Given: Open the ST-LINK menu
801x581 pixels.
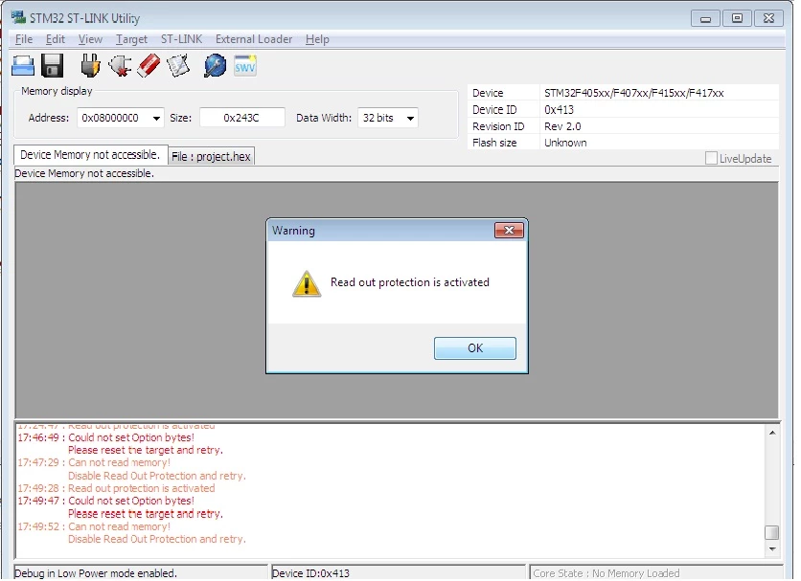Looking at the screenshot, I should point(181,39).
